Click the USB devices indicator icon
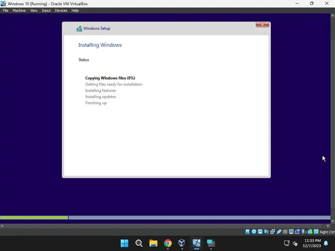Image resolution: width=335 pixels, height=251 pixels. (279, 232)
